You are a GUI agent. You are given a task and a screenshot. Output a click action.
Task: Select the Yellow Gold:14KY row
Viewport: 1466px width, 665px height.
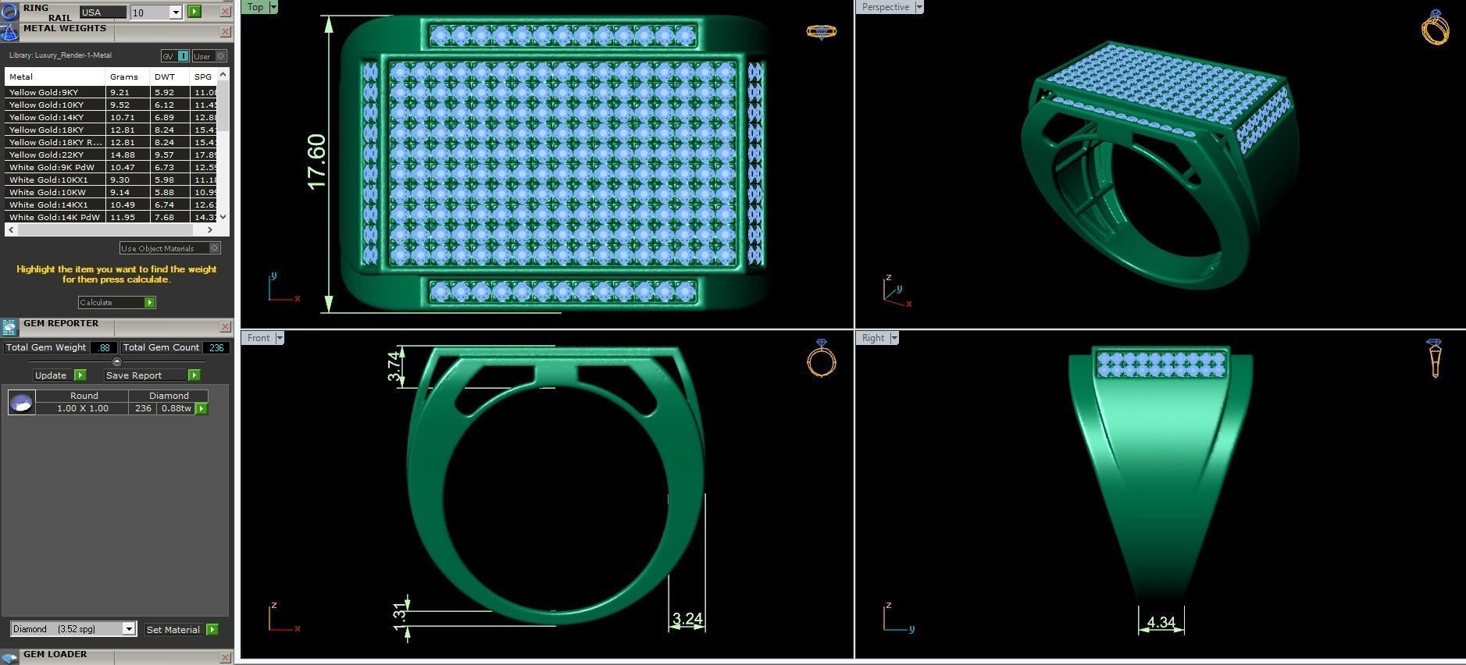pyautogui.click(x=111, y=117)
